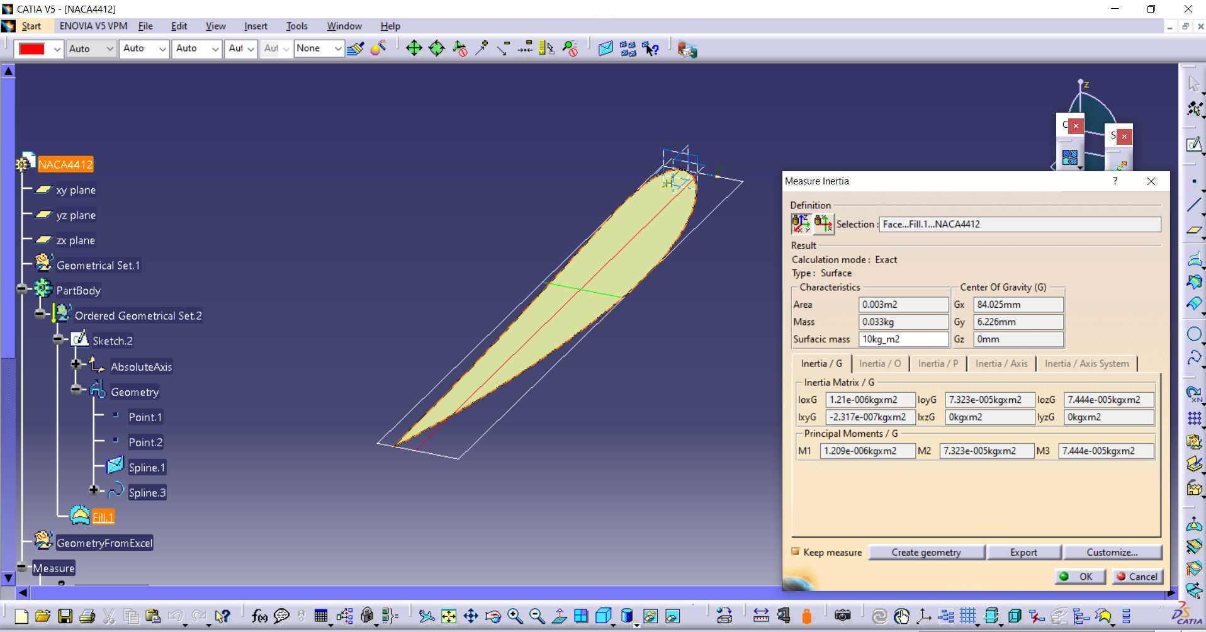Switch to the Inertia / Axis System tab
This screenshot has height=632, width=1206.
(1087, 364)
